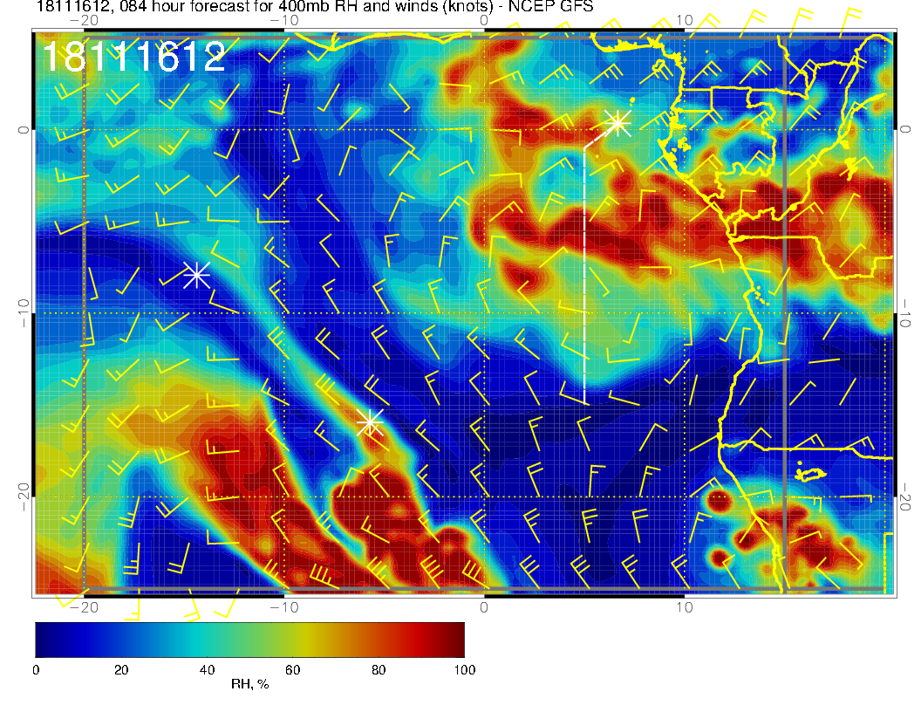Click the white dashed vertical flight track line
This screenshot has width=921, height=712.
click(584, 275)
